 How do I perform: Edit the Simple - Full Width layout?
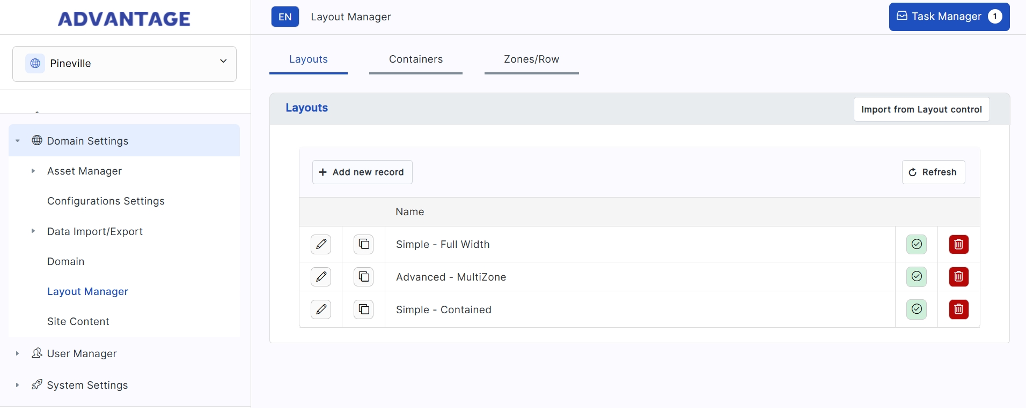click(x=321, y=244)
